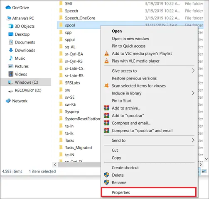
Task: Click the sppui folder icon
Action: (61, 39)
